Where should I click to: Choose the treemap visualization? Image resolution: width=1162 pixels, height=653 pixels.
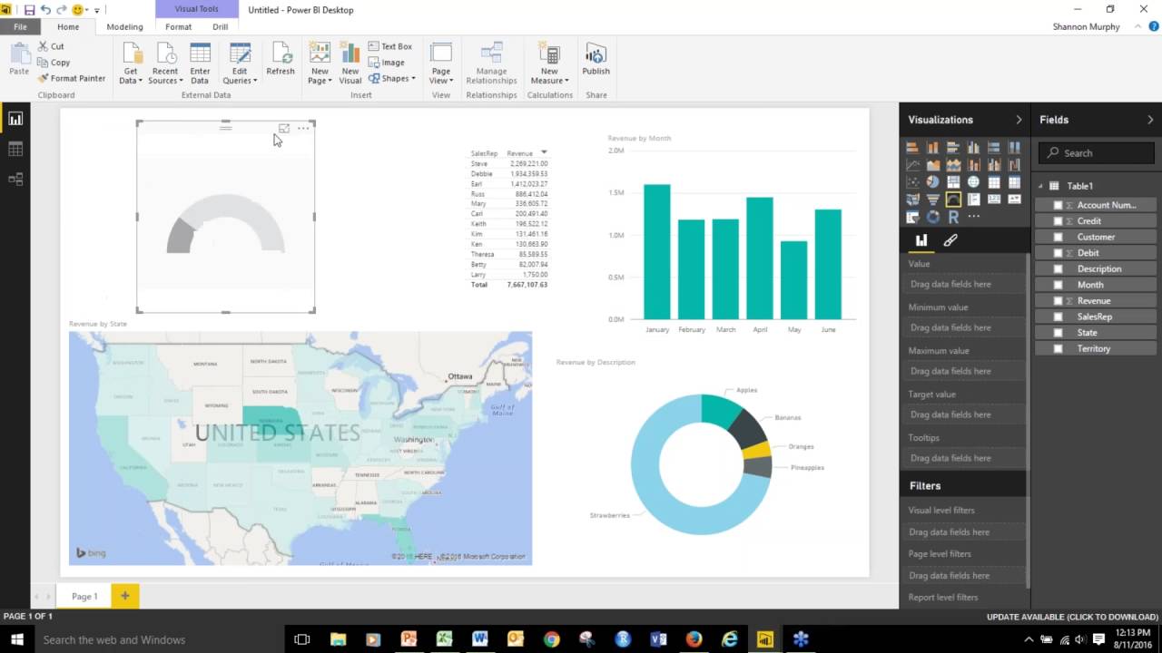953,182
